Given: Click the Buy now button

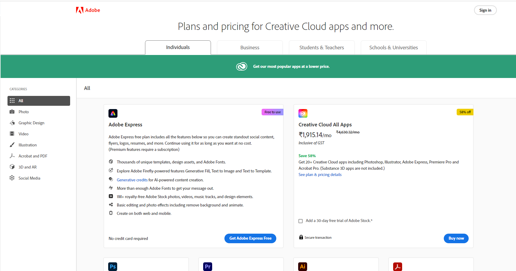Looking at the screenshot, I should point(456,238).
